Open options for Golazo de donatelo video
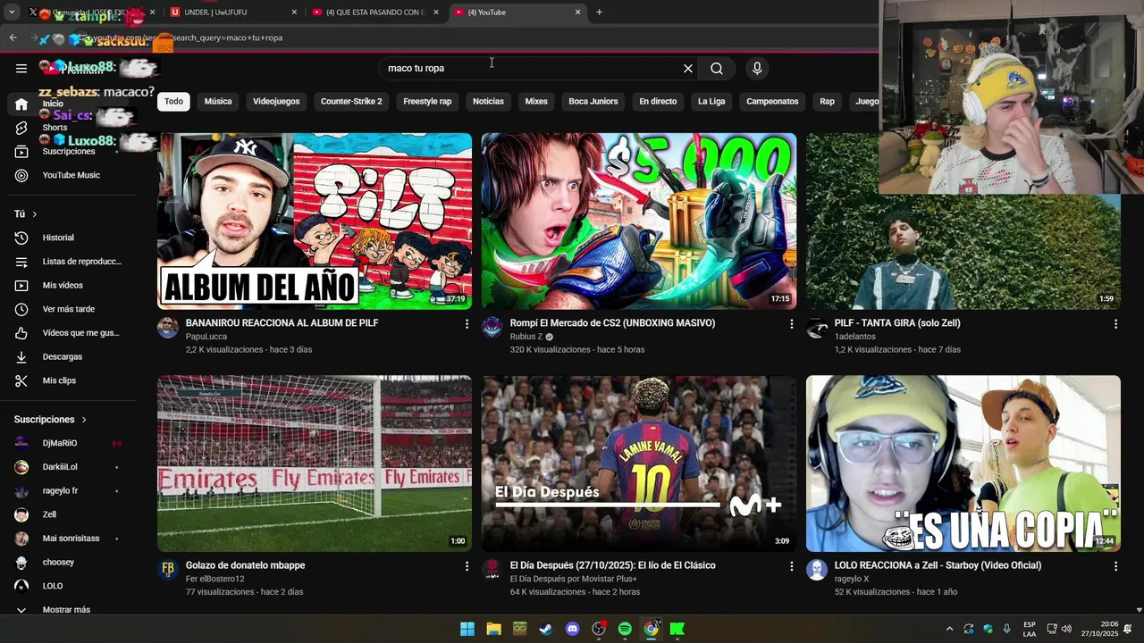Screen dimensions: 1144x643 pos(467,566)
